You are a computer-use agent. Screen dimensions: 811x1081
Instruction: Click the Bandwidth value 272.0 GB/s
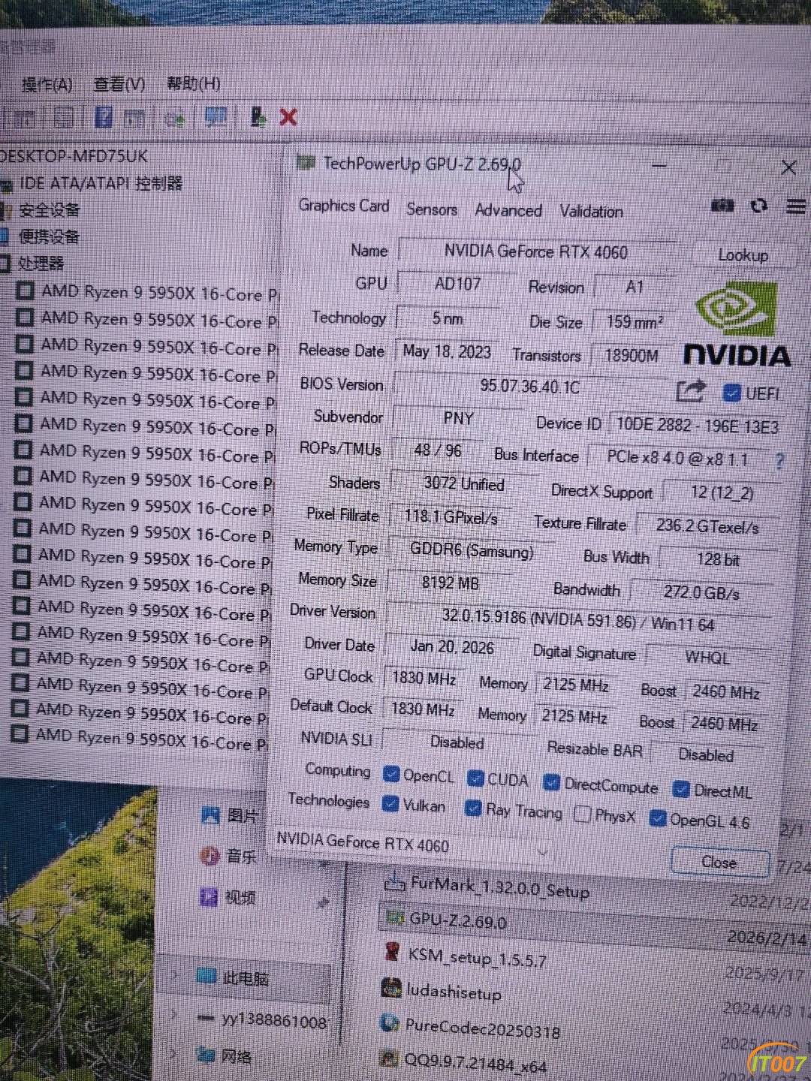tap(701, 592)
